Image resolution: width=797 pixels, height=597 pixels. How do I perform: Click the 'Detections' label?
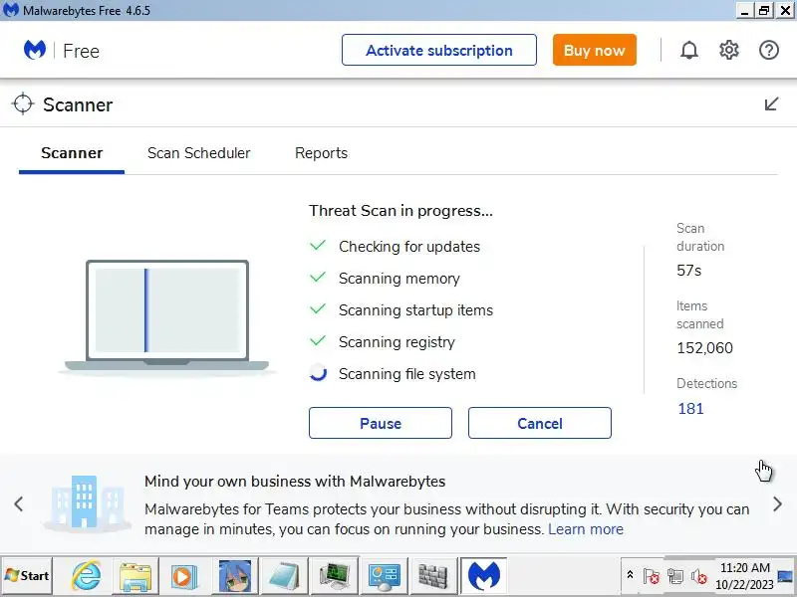[706, 384]
